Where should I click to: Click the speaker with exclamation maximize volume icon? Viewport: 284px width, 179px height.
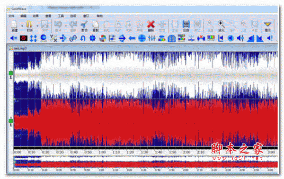pyautogui.click(x=270, y=38)
